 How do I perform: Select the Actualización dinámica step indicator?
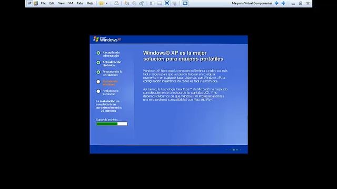coord(98,62)
